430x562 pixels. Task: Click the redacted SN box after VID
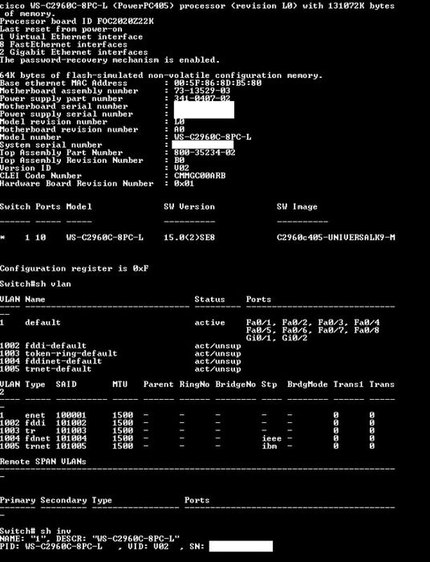coord(241,546)
